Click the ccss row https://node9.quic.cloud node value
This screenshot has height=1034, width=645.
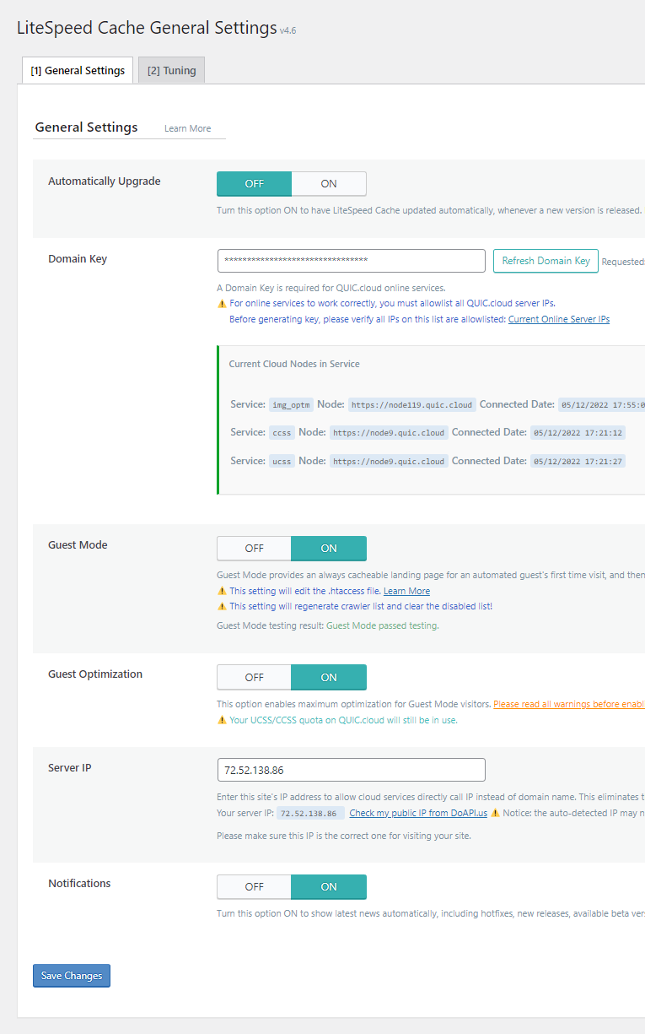(x=389, y=433)
